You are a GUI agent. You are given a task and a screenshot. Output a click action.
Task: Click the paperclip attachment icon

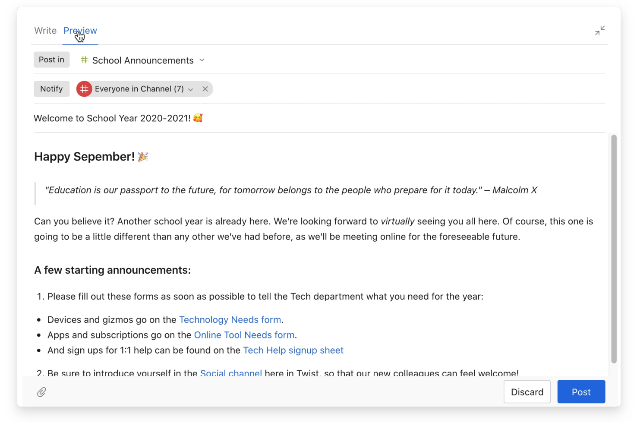click(x=41, y=392)
